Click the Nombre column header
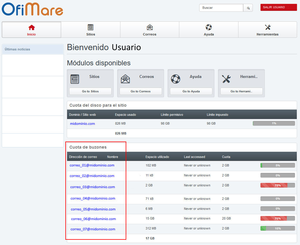 tap(112, 157)
